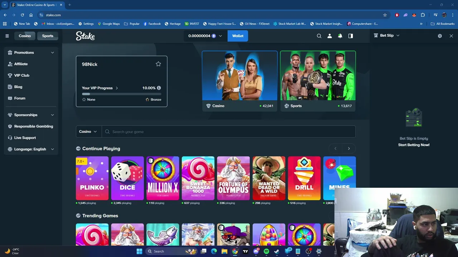The height and width of the screenshot is (257, 458).
Task: Launch the Drill game tile
Action: point(304,178)
